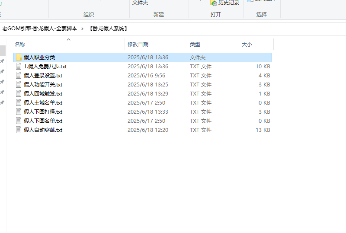Click the 假人职业分类 folder icon
The height and width of the screenshot is (233, 346).
[19, 57]
